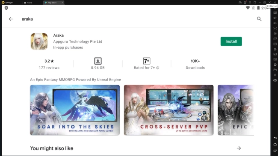Open the LDPlayer keyboard mapping icon
The height and width of the screenshot is (156, 278).
click(x=275, y=13)
